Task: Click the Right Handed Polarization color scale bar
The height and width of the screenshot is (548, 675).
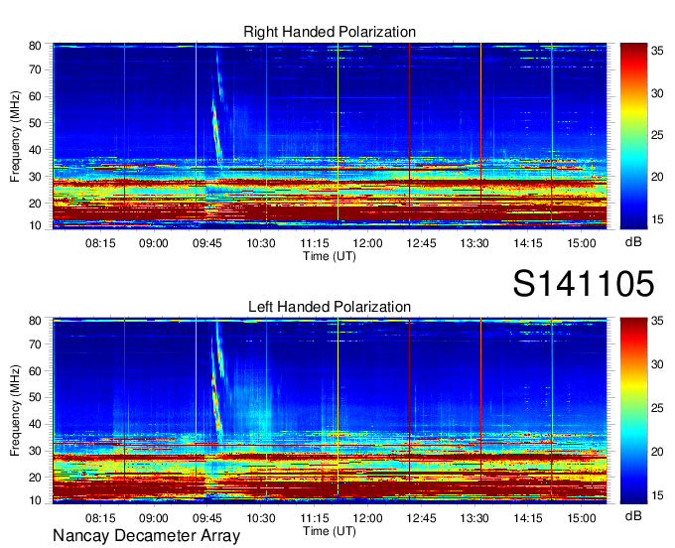Action: pos(633,136)
